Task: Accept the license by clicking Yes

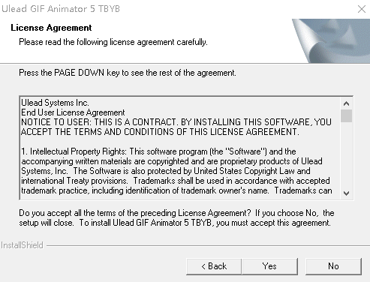Action: click(x=270, y=266)
